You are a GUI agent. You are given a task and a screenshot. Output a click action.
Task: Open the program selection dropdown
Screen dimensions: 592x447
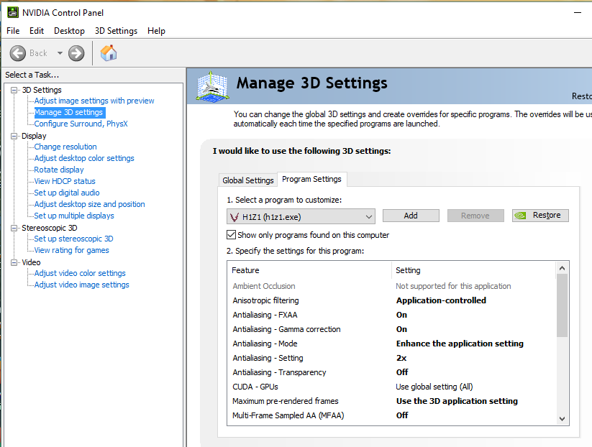[301, 217]
